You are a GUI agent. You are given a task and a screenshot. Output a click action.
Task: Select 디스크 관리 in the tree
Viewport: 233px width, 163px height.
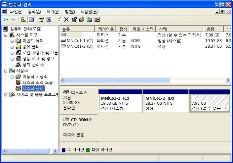point(33,88)
